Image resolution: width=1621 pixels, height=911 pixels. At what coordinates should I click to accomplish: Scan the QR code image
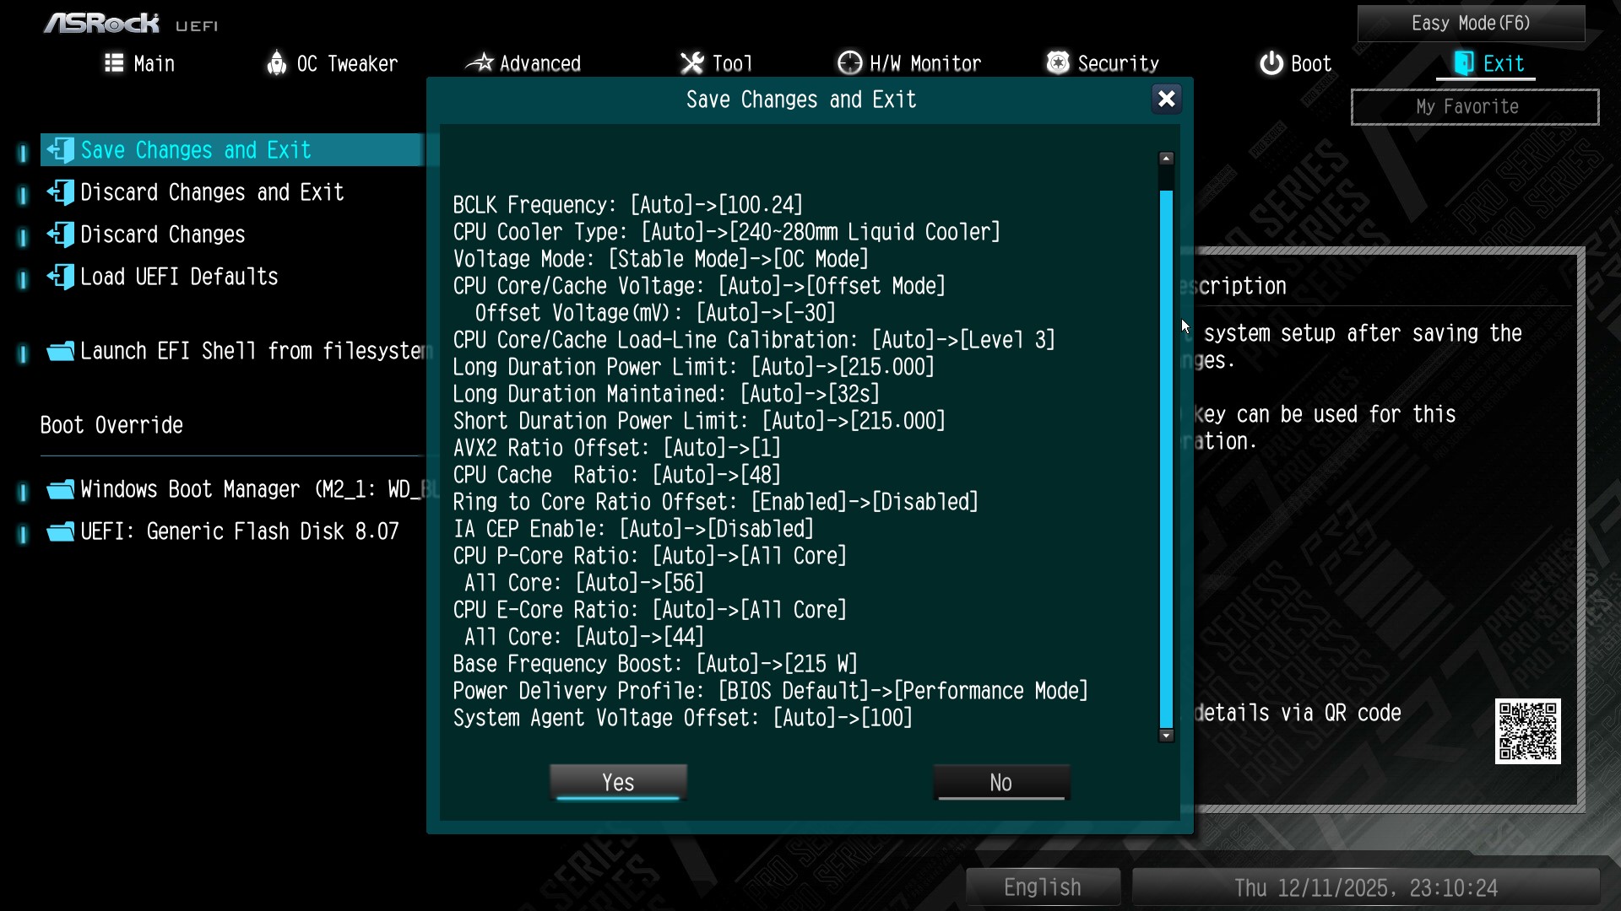1527,730
